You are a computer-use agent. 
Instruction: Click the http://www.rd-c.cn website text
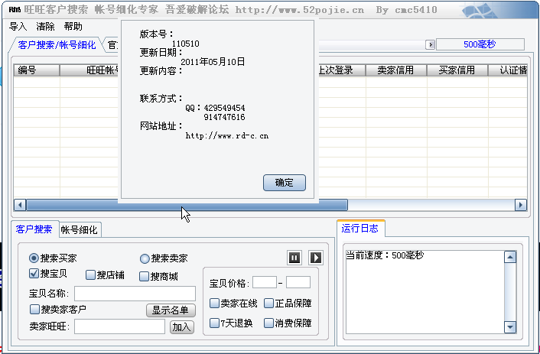(x=227, y=135)
